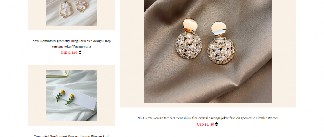Open 'Contracted Fresh sweet flowers' product title link
Image resolution: width=324 pixels, height=137 pixels.
72,136
